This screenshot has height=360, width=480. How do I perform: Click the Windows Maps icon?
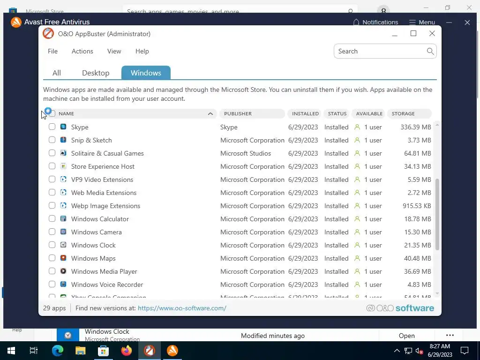(x=63, y=258)
